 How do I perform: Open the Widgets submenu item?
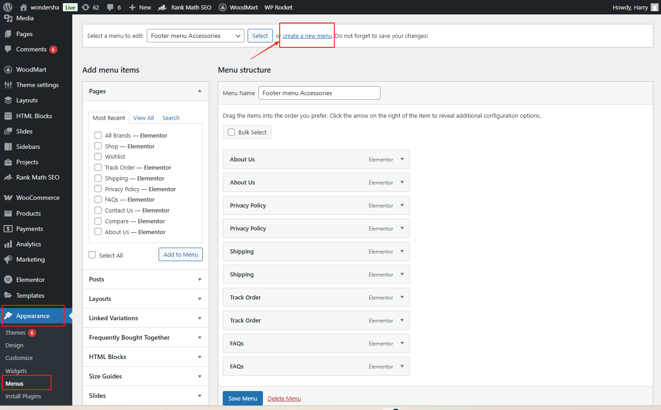tap(16, 371)
